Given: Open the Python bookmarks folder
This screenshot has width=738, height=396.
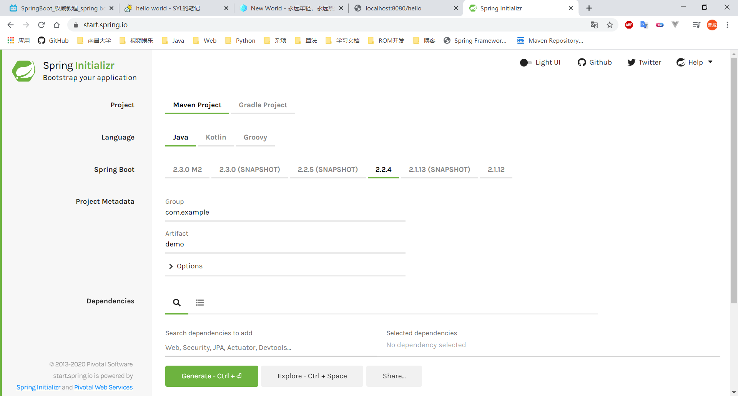Looking at the screenshot, I should pyautogui.click(x=240, y=40).
